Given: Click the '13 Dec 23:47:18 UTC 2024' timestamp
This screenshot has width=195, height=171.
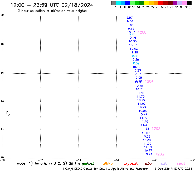Looking at the screenshot, I should point(172,169).
